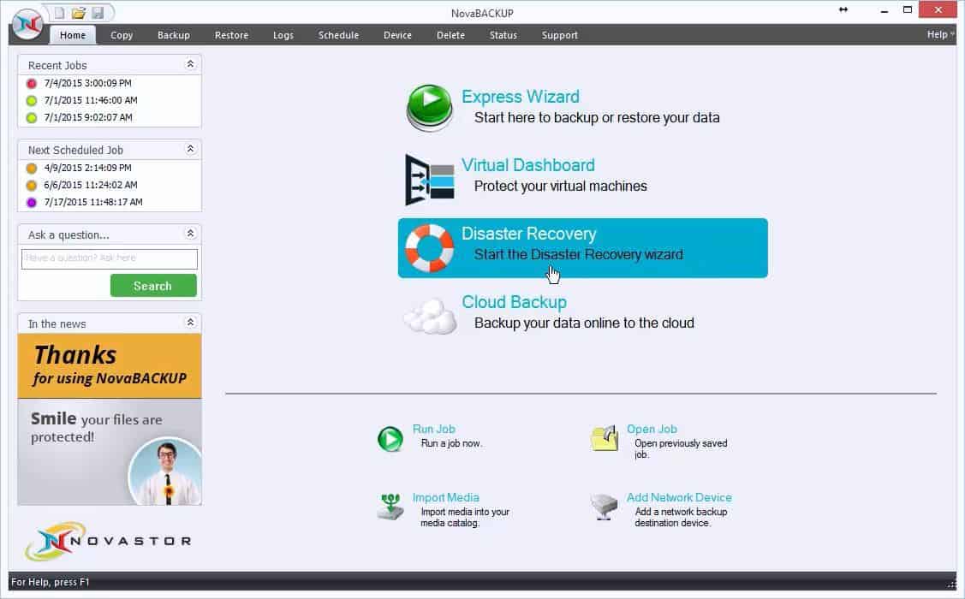This screenshot has width=965, height=599.
Task: Click the green Search button
Action: pyautogui.click(x=153, y=285)
